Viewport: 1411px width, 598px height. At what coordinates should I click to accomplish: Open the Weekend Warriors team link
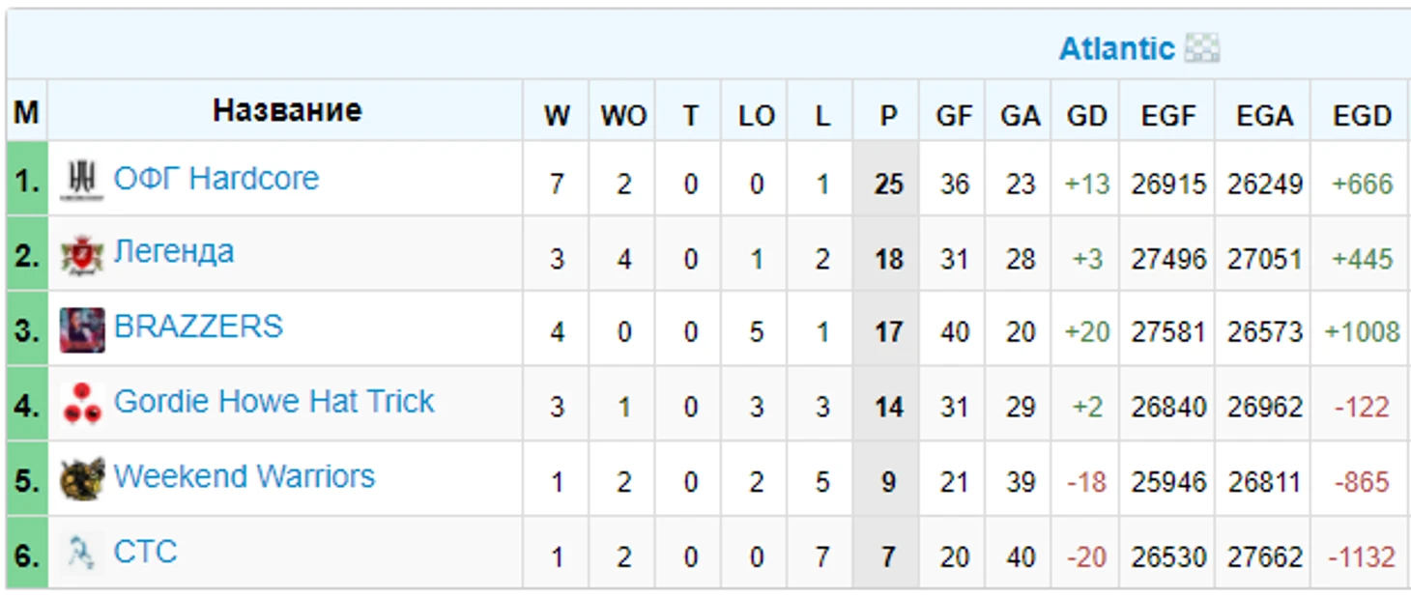tap(245, 476)
